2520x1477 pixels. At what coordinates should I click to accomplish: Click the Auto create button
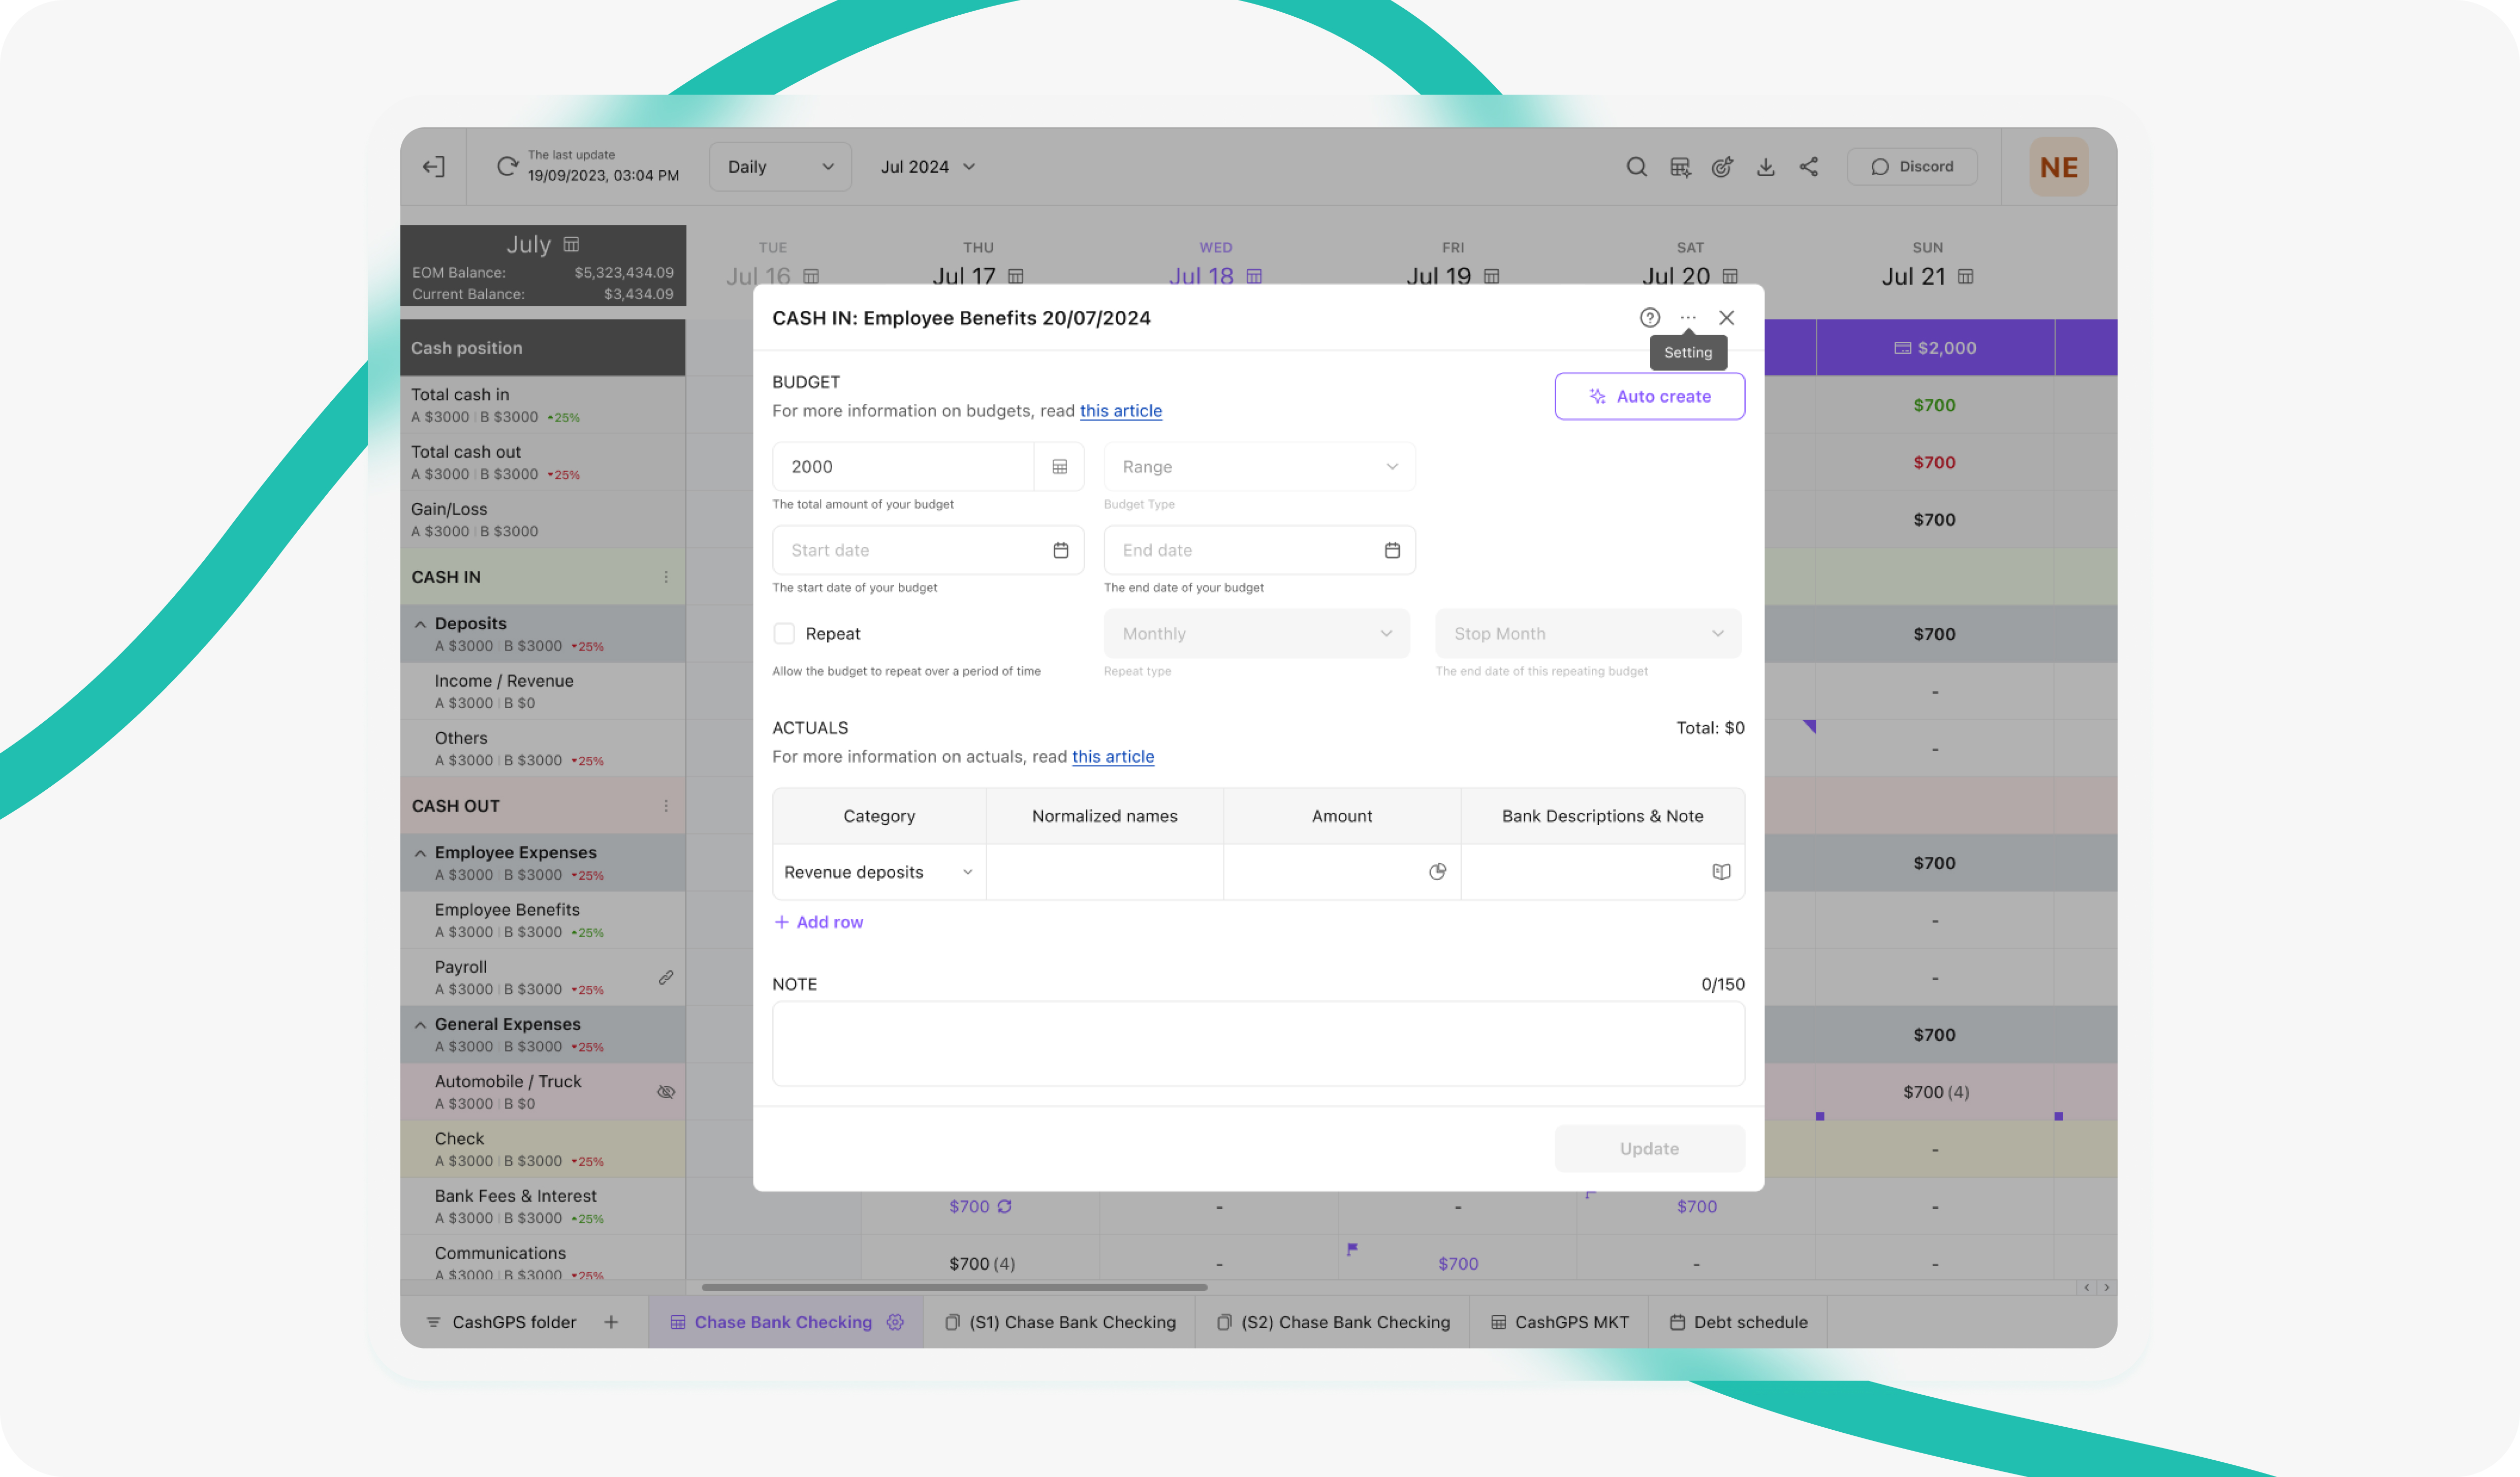1649,396
